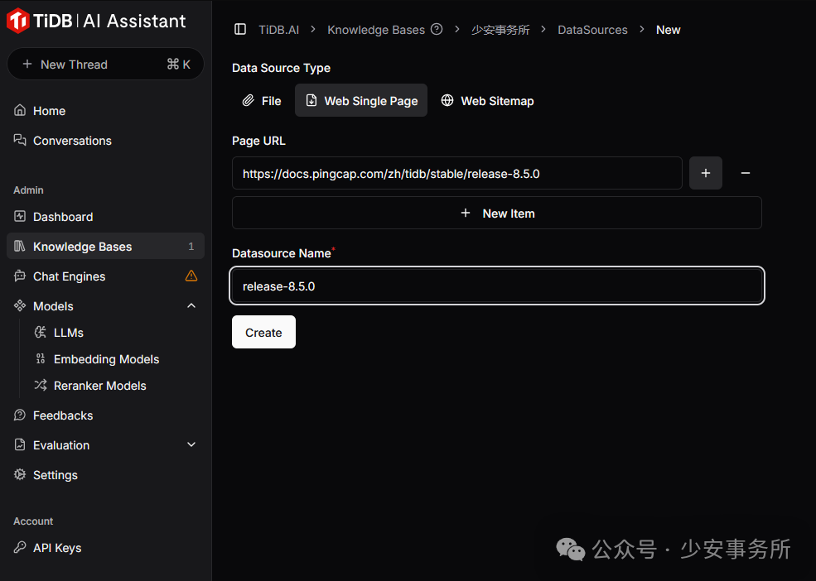Click the API Keys key icon

coord(20,547)
